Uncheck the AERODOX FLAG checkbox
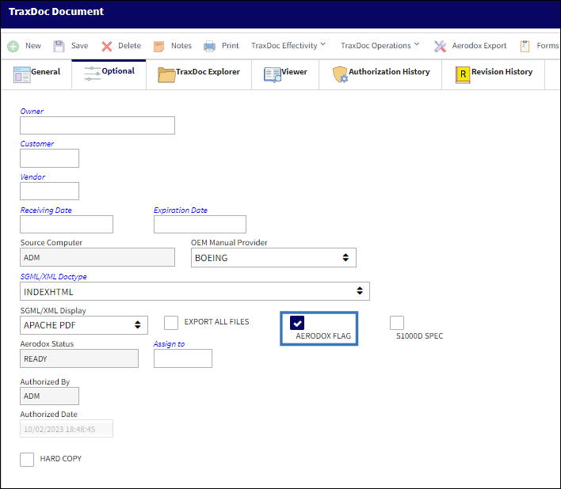The height and width of the screenshot is (489, 561). coord(297,323)
